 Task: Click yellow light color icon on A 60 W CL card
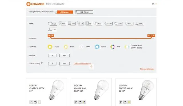(129, 102)
